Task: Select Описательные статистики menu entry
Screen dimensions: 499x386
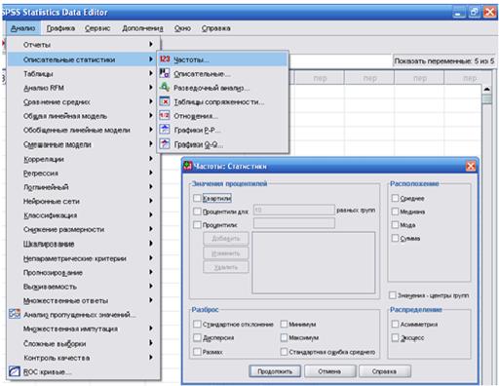Action: click(84, 59)
